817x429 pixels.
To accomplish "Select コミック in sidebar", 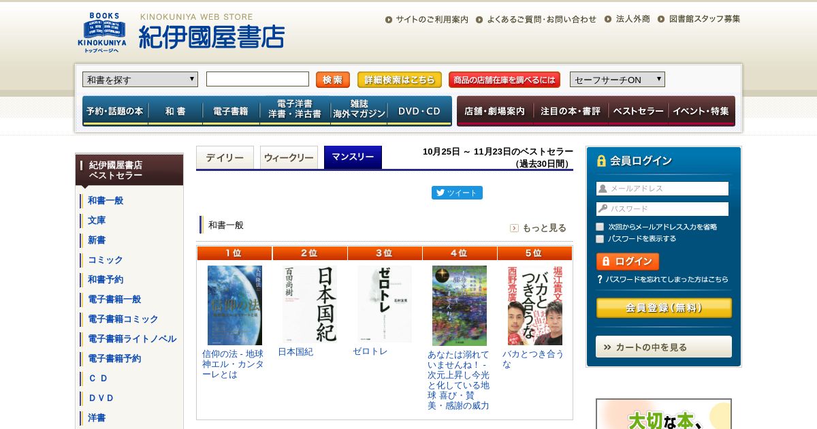I will [106, 259].
